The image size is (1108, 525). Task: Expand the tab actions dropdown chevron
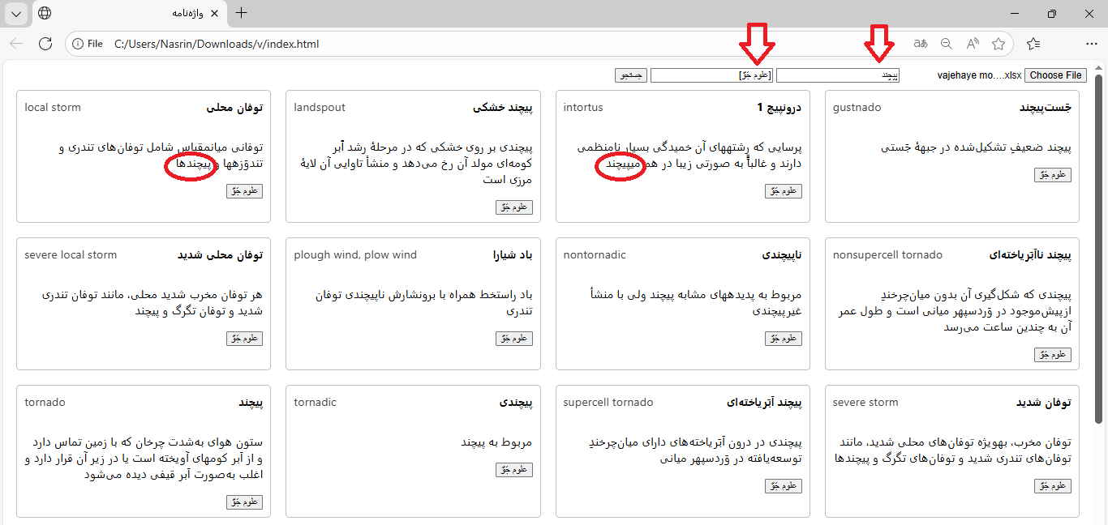16,13
